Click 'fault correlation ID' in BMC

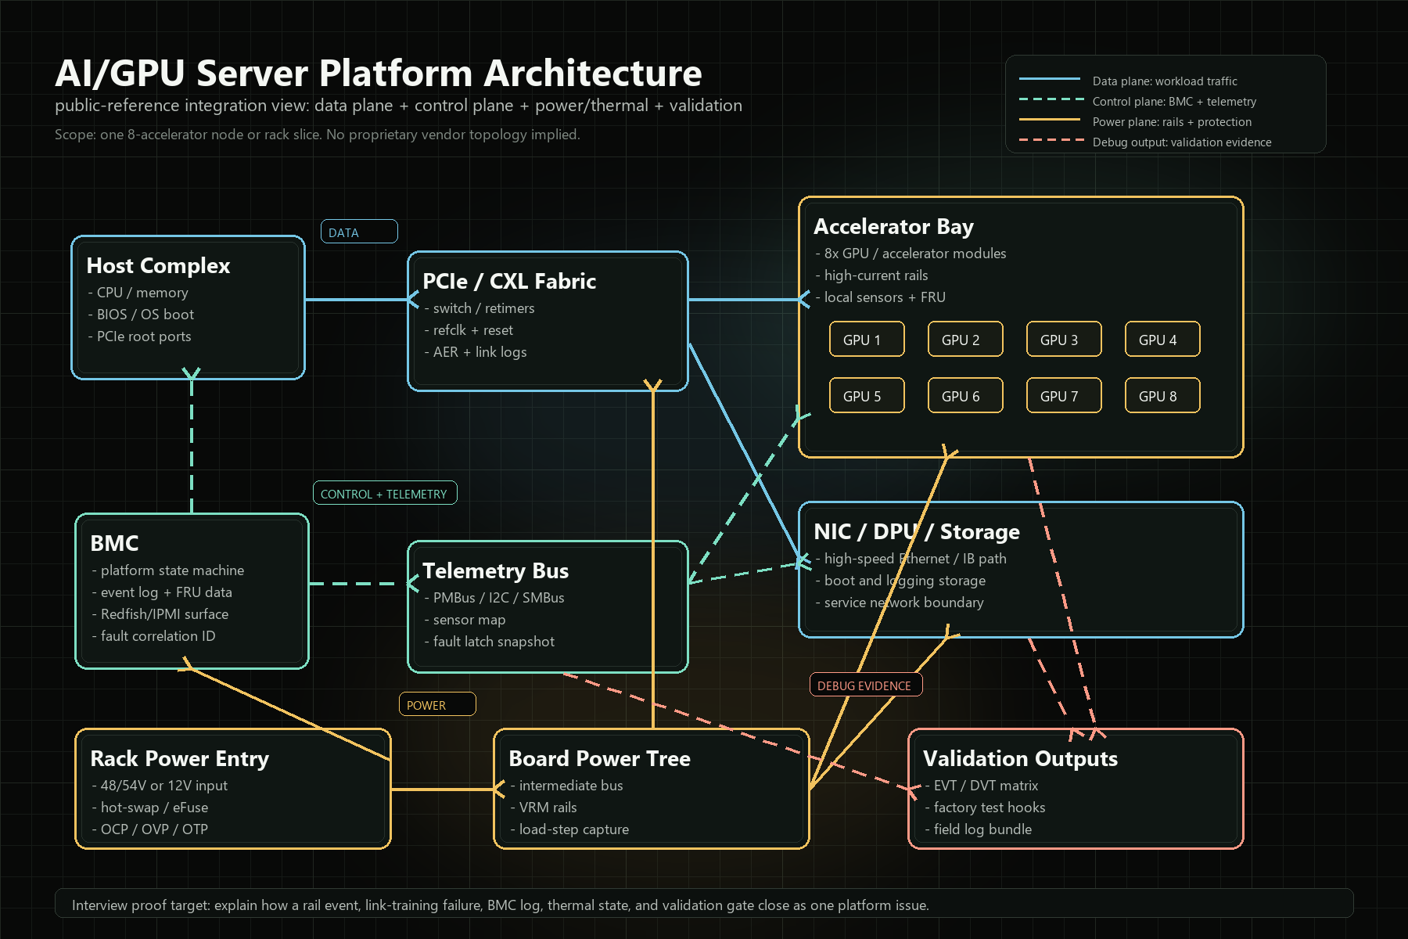coord(153,636)
